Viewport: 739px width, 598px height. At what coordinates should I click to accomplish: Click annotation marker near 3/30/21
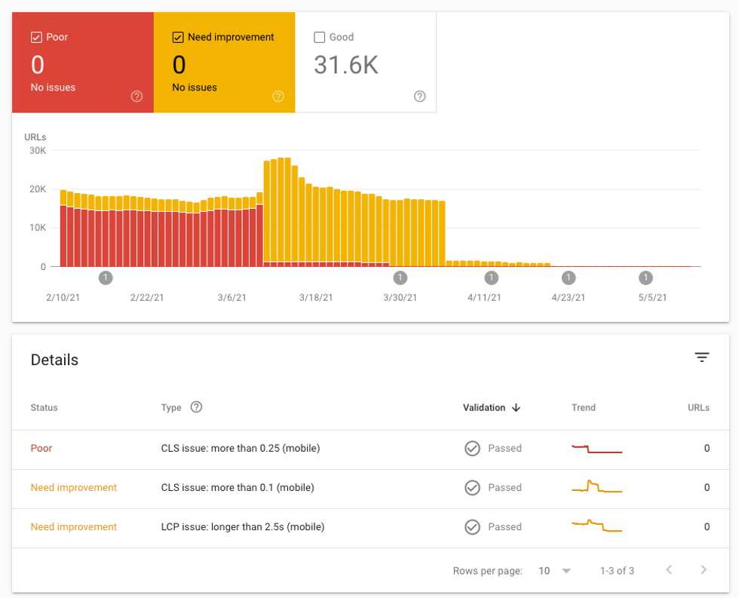(400, 278)
